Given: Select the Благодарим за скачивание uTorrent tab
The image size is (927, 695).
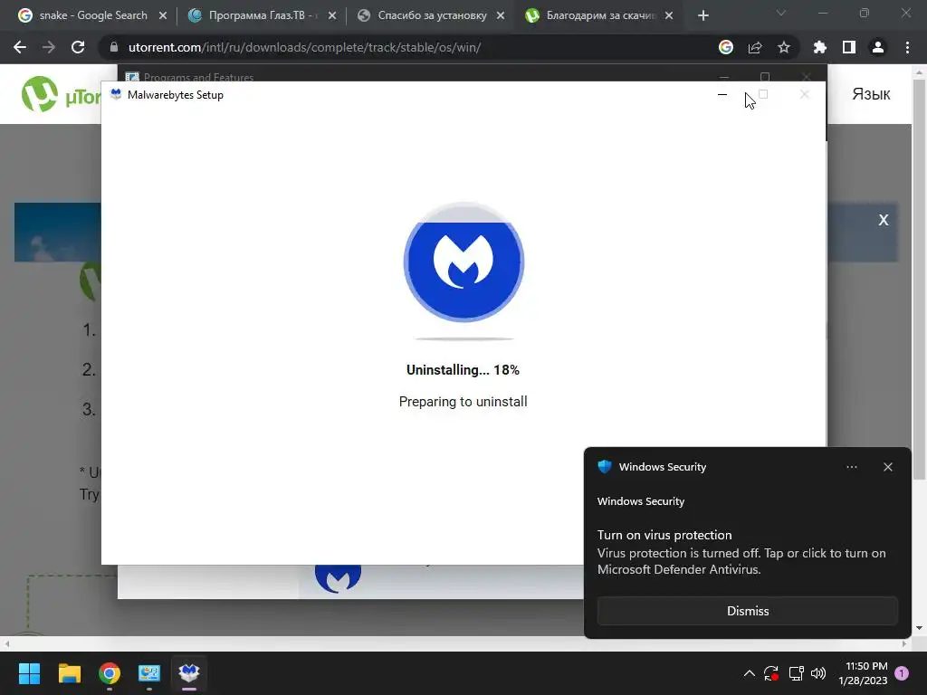Looking at the screenshot, I should pyautogui.click(x=591, y=15).
